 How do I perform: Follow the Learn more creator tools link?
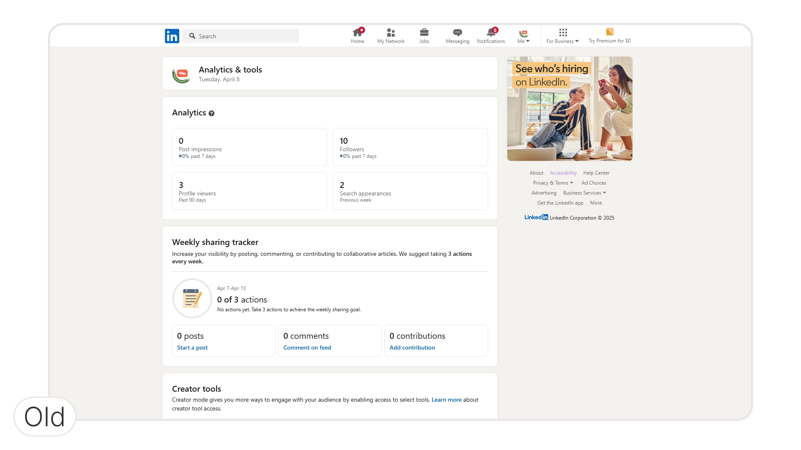(x=446, y=400)
